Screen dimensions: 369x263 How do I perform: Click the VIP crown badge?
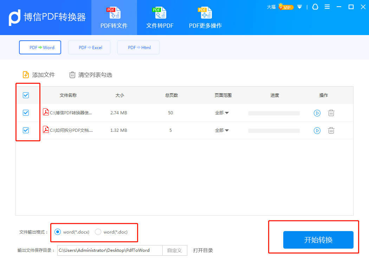285,7
